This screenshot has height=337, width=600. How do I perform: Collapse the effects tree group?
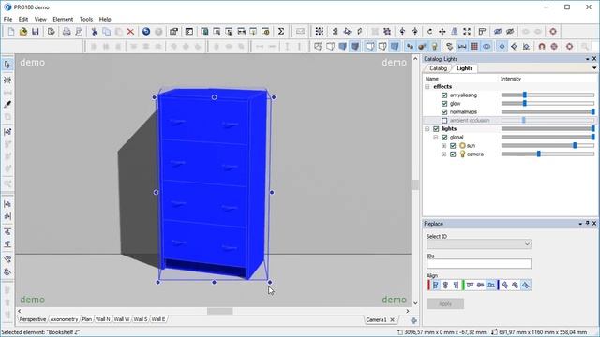tap(427, 87)
